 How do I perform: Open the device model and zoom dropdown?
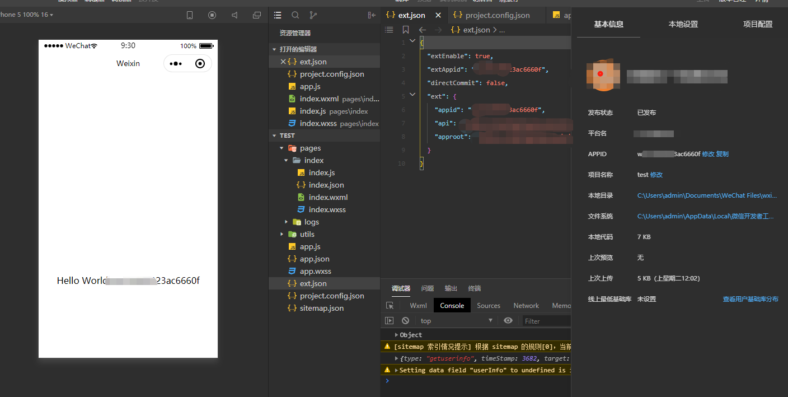pyautogui.click(x=27, y=15)
